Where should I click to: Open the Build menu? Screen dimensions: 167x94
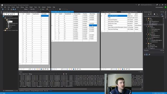(18, 7)
